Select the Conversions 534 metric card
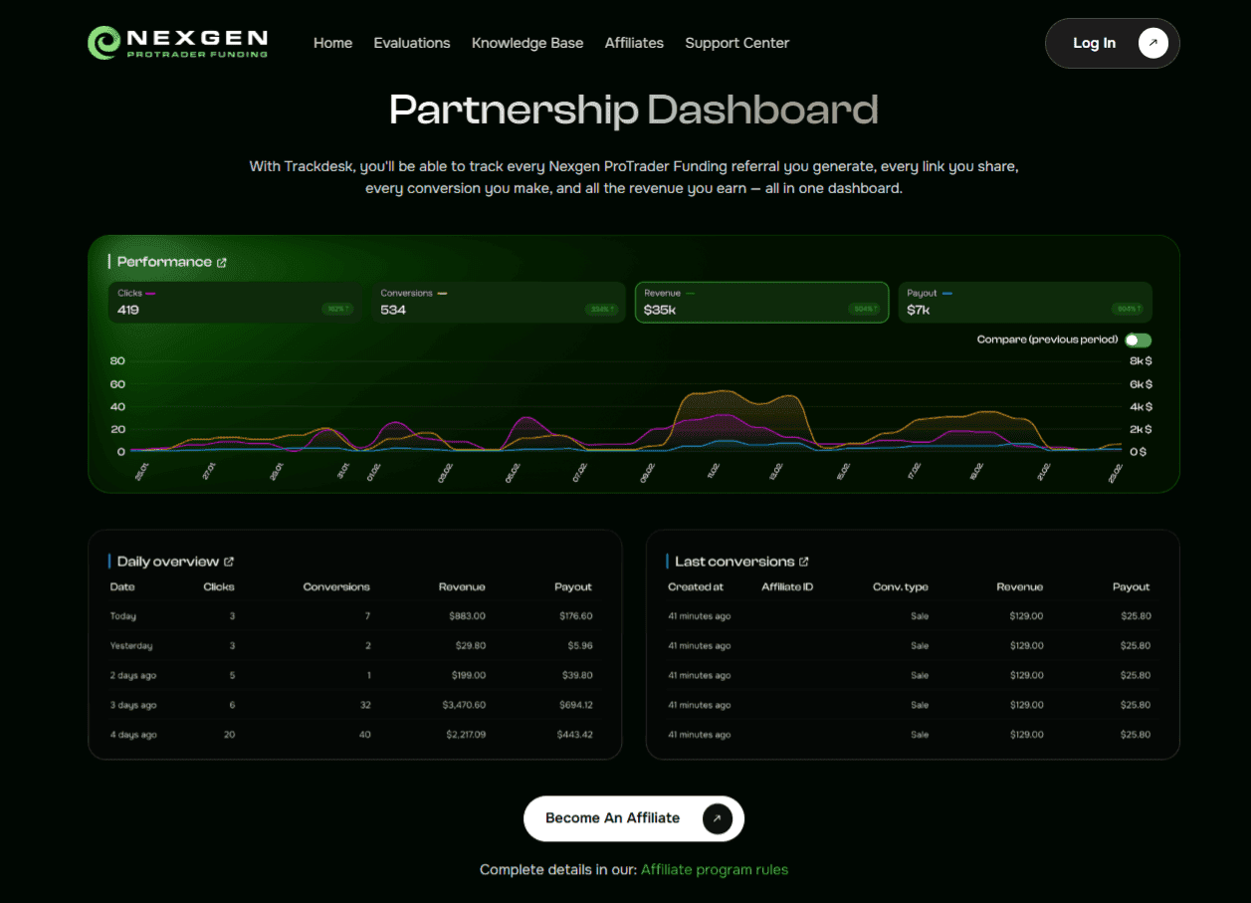 498,302
